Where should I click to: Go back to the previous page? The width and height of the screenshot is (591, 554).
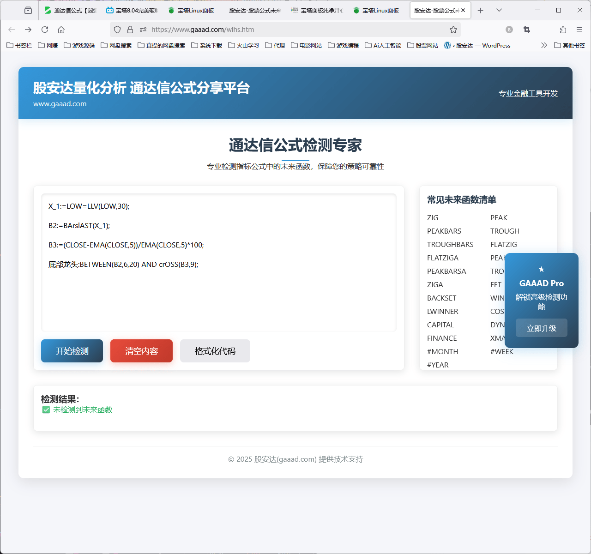point(12,30)
